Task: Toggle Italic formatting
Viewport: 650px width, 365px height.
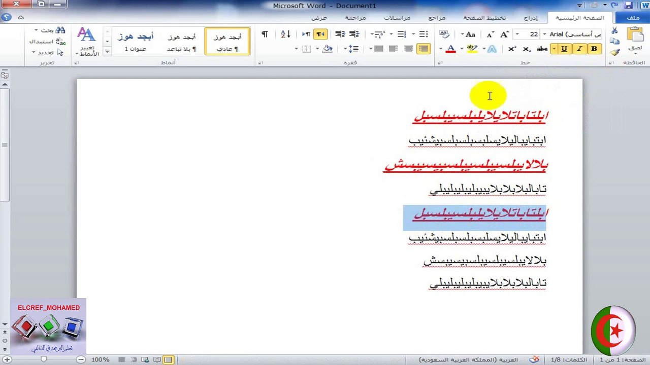Action: tap(579, 49)
